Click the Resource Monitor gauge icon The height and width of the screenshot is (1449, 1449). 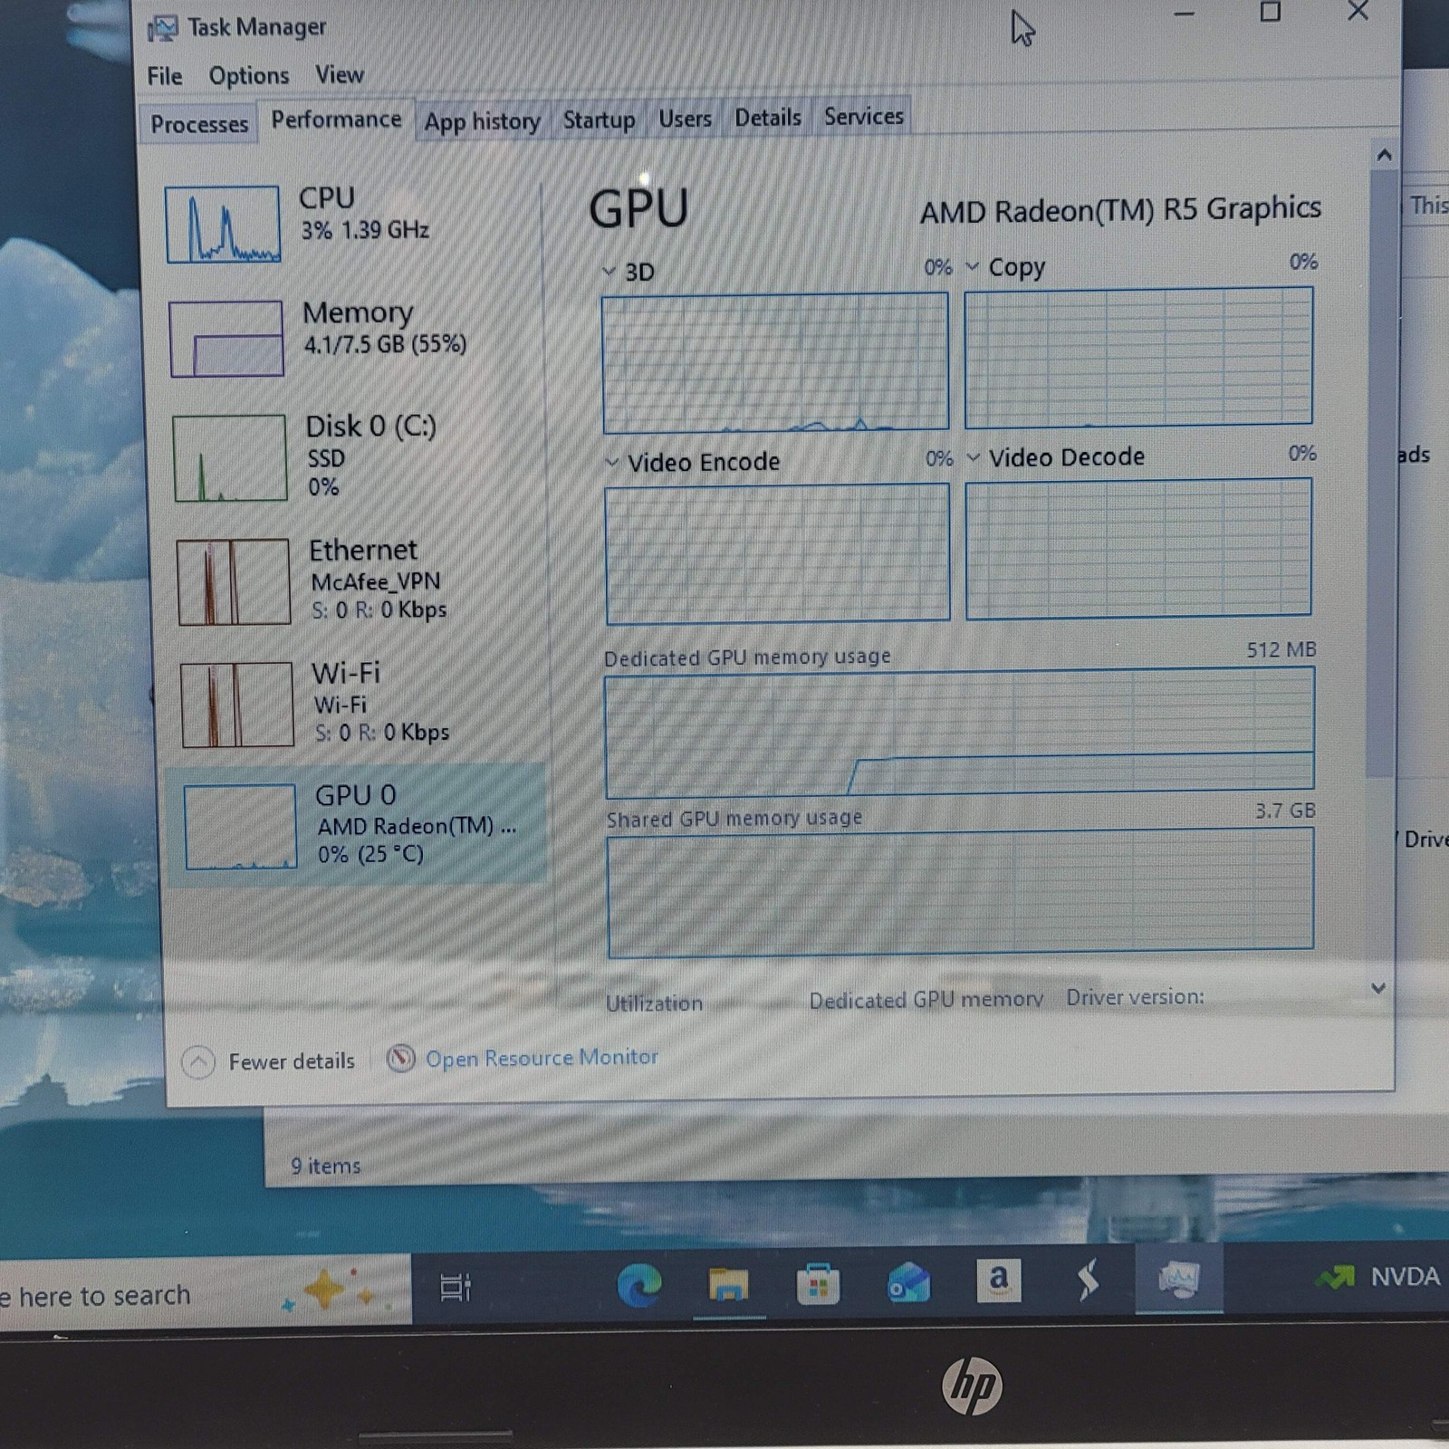pyautogui.click(x=401, y=1059)
